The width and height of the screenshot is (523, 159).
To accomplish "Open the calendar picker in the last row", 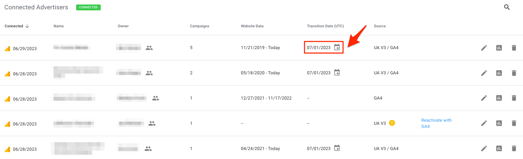I will (x=337, y=148).
